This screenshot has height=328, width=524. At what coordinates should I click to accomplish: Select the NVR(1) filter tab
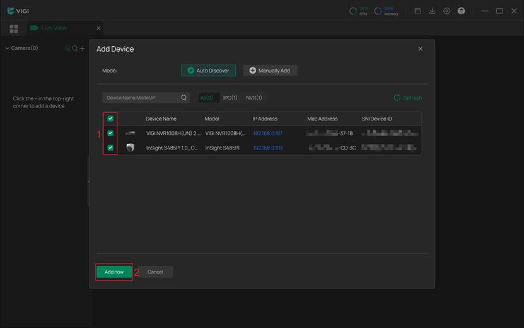point(254,98)
